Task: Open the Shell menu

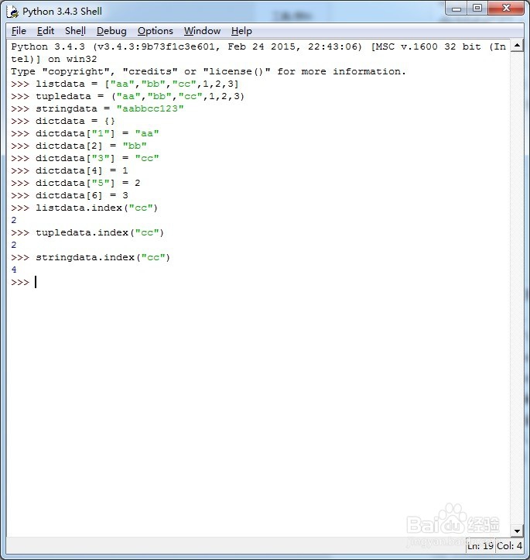Action: tap(75, 31)
